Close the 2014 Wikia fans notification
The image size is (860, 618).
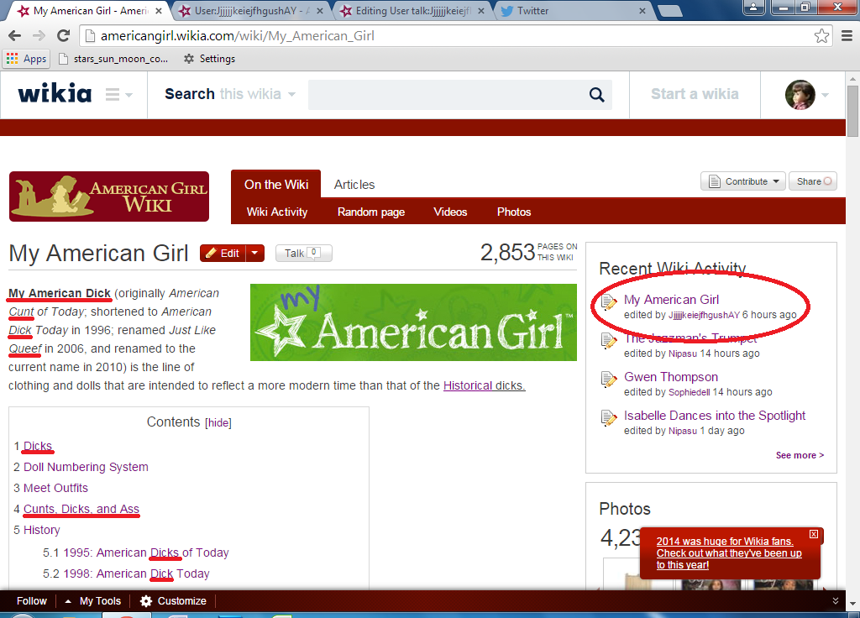point(813,534)
